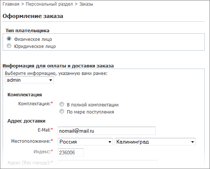Open the Главная breadcrumb link
The height and width of the screenshot is (169, 210).
click(11, 4)
